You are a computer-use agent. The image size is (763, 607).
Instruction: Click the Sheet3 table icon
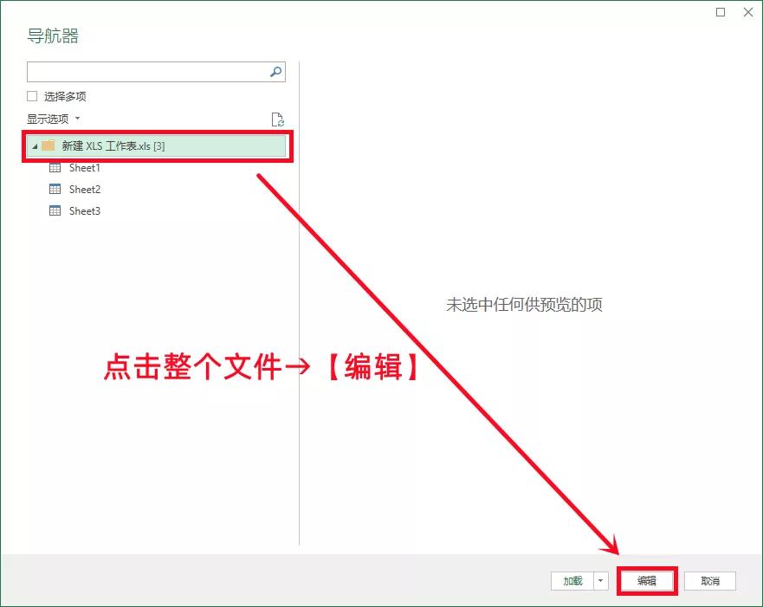coord(55,210)
